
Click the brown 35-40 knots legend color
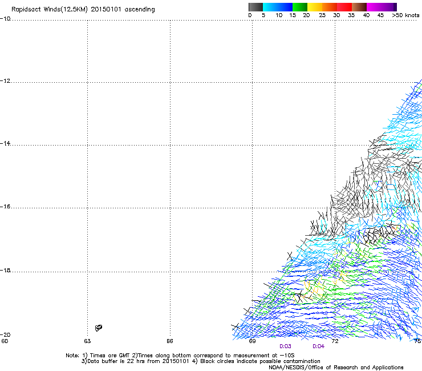(359, 7)
